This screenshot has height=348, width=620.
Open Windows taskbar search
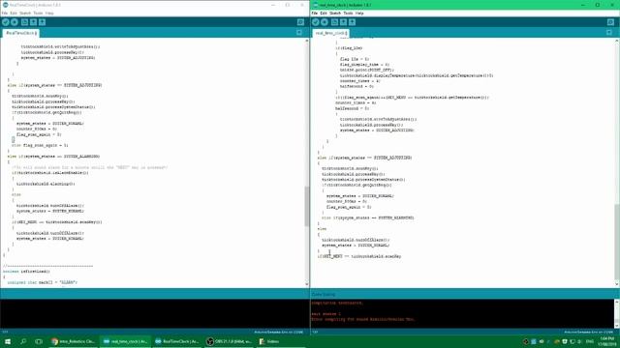tap(23, 341)
